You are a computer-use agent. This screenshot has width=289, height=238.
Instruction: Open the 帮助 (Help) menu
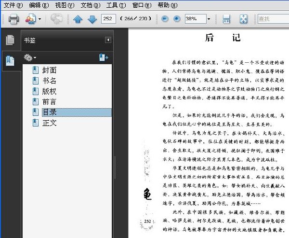click(x=168, y=5)
